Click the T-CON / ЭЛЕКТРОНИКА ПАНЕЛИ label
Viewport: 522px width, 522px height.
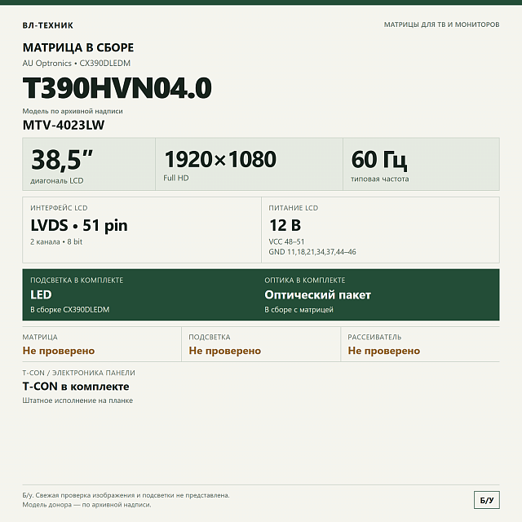pos(79,373)
